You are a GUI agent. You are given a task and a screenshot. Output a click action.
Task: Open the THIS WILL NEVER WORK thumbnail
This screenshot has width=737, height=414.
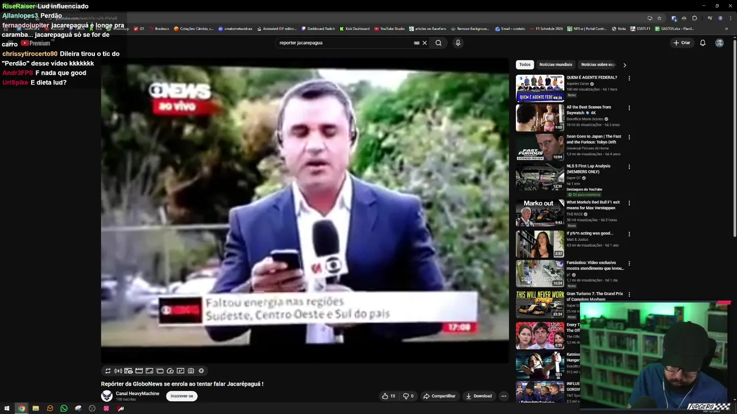coord(540,304)
